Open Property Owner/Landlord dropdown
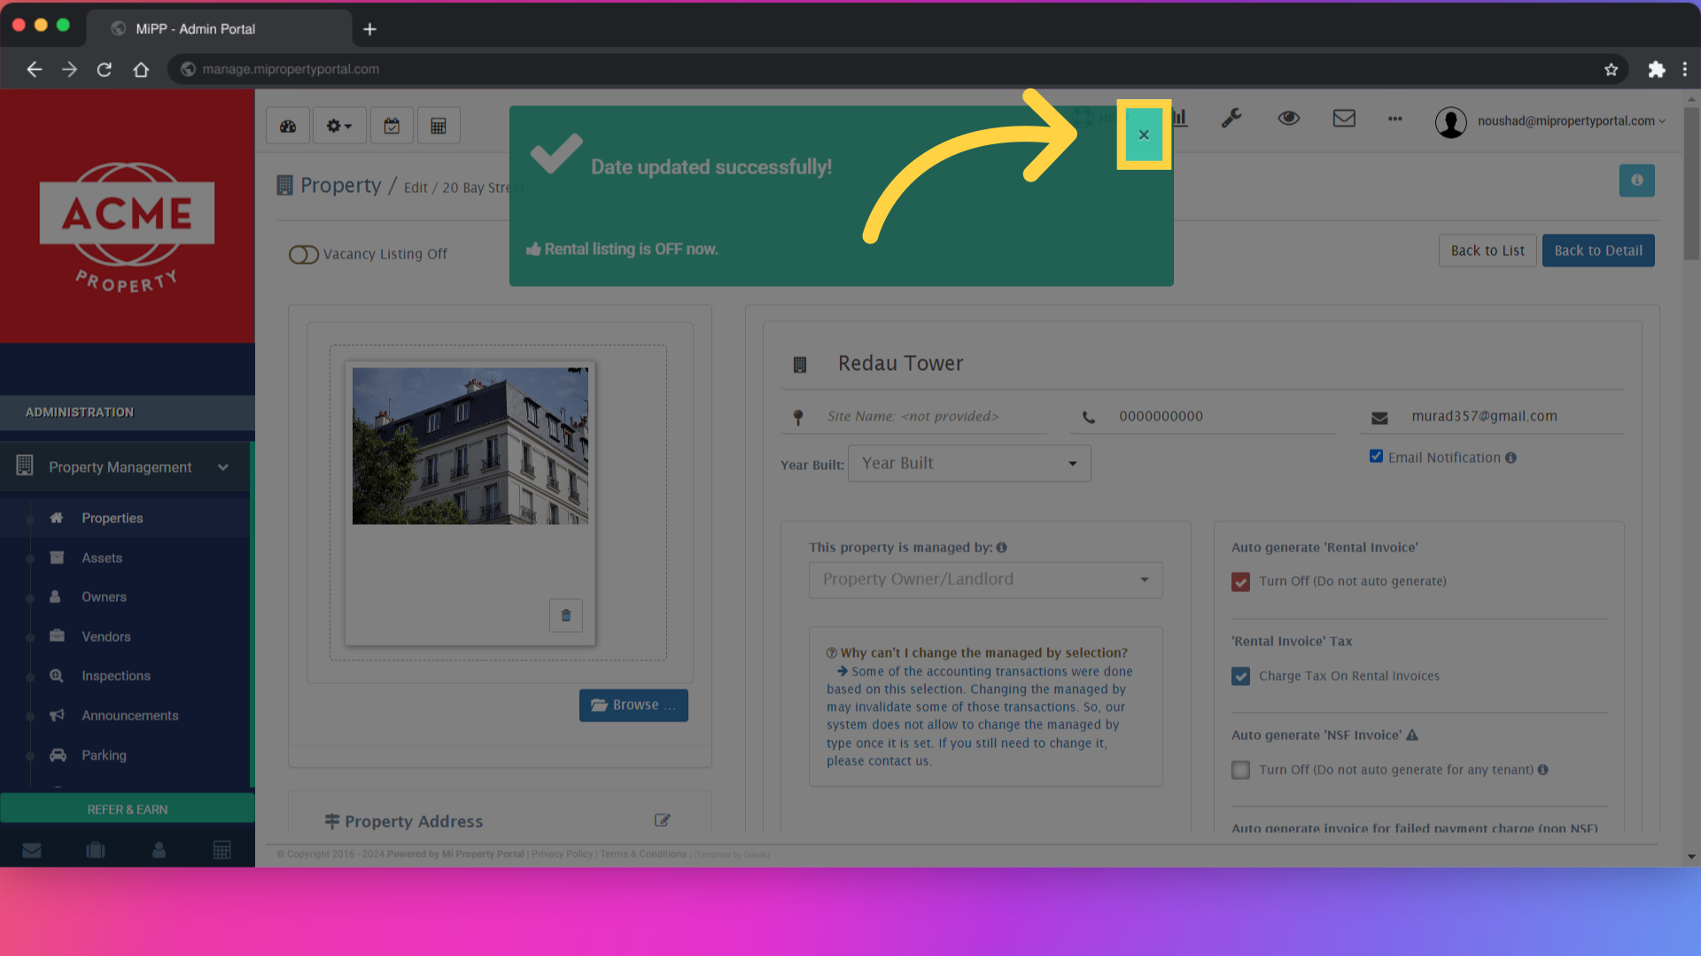1701x956 pixels. 985,580
